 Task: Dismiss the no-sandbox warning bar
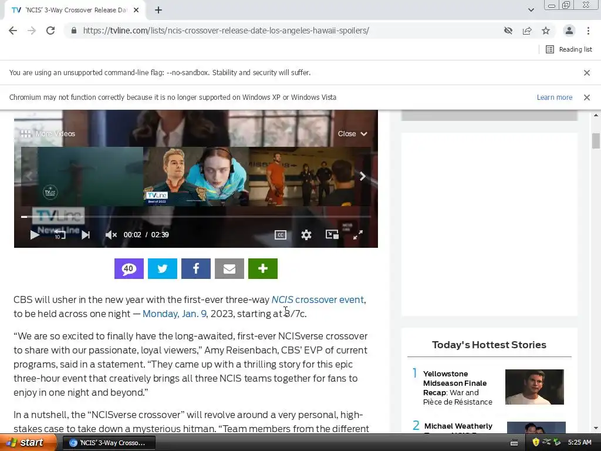[x=587, y=73]
